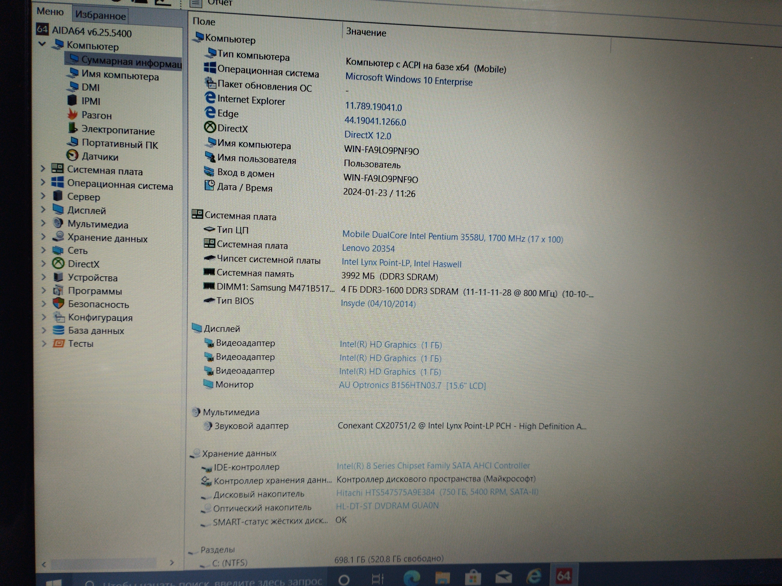
Task: Switch to the Избранное tab
Action: tap(100, 15)
